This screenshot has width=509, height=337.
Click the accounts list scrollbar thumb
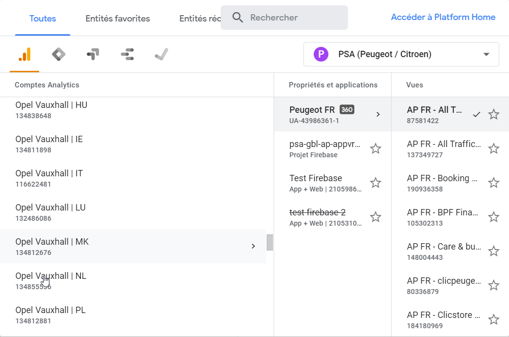click(270, 242)
